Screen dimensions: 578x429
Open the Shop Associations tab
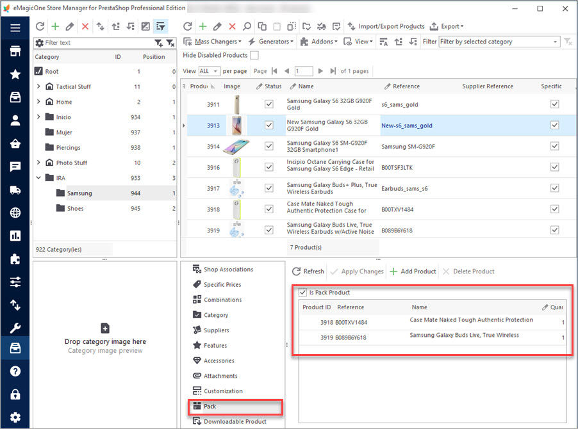point(223,270)
